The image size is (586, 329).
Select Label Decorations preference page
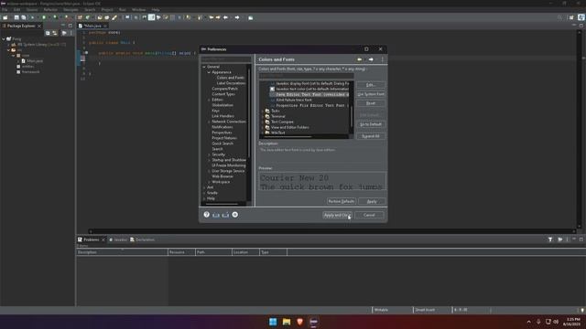[231, 83]
